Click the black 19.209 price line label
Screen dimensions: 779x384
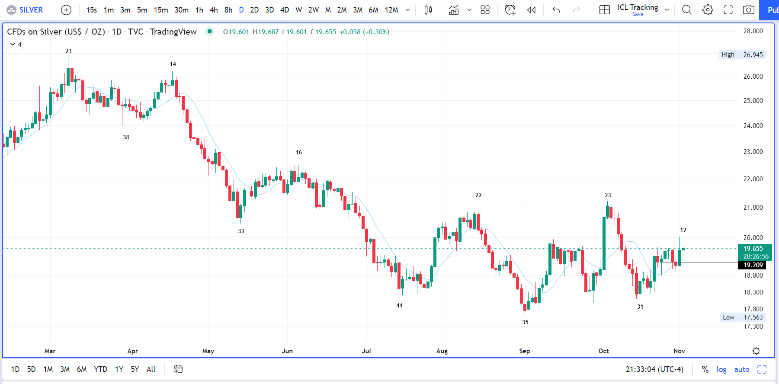tap(752, 265)
